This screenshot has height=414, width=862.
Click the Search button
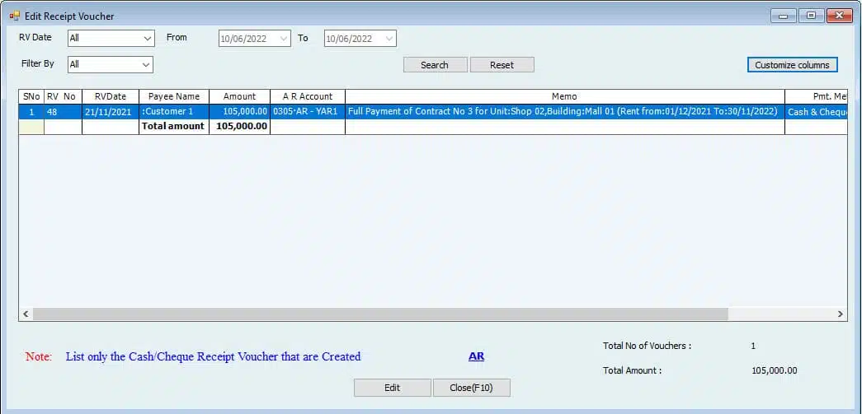click(435, 65)
